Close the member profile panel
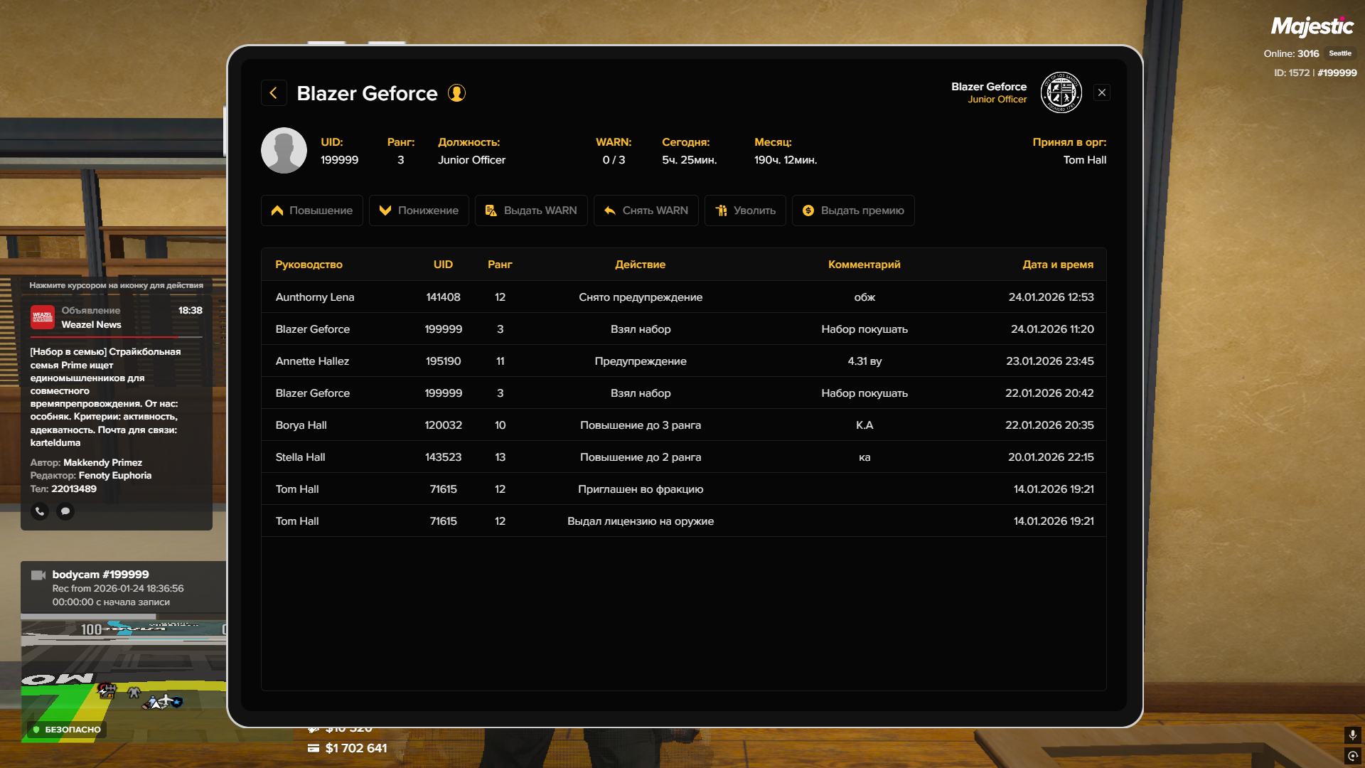Screen dimensions: 1365x768 [1101, 92]
